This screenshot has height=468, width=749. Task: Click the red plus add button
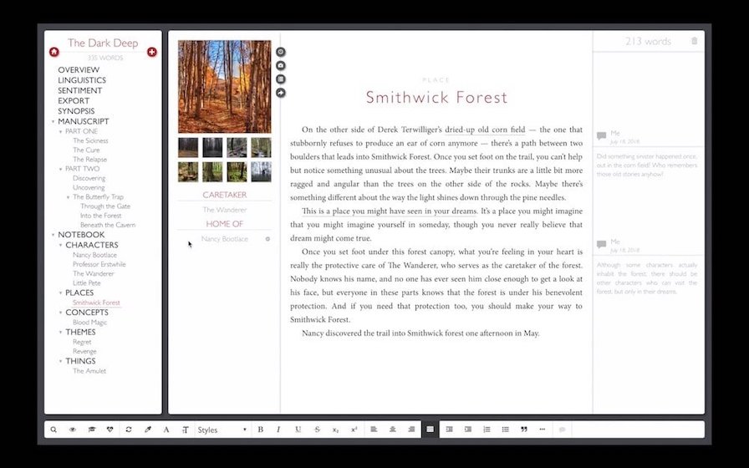tap(152, 52)
